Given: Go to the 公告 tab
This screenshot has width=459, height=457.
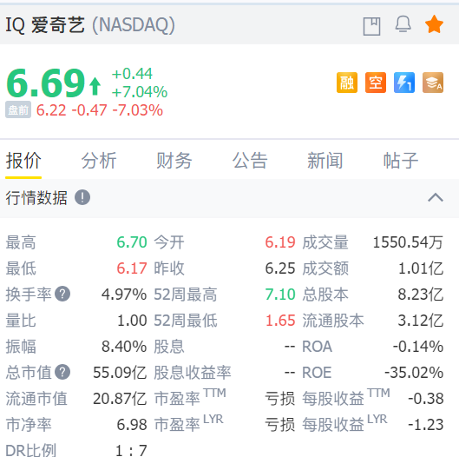Looking at the screenshot, I should click(x=250, y=161).
